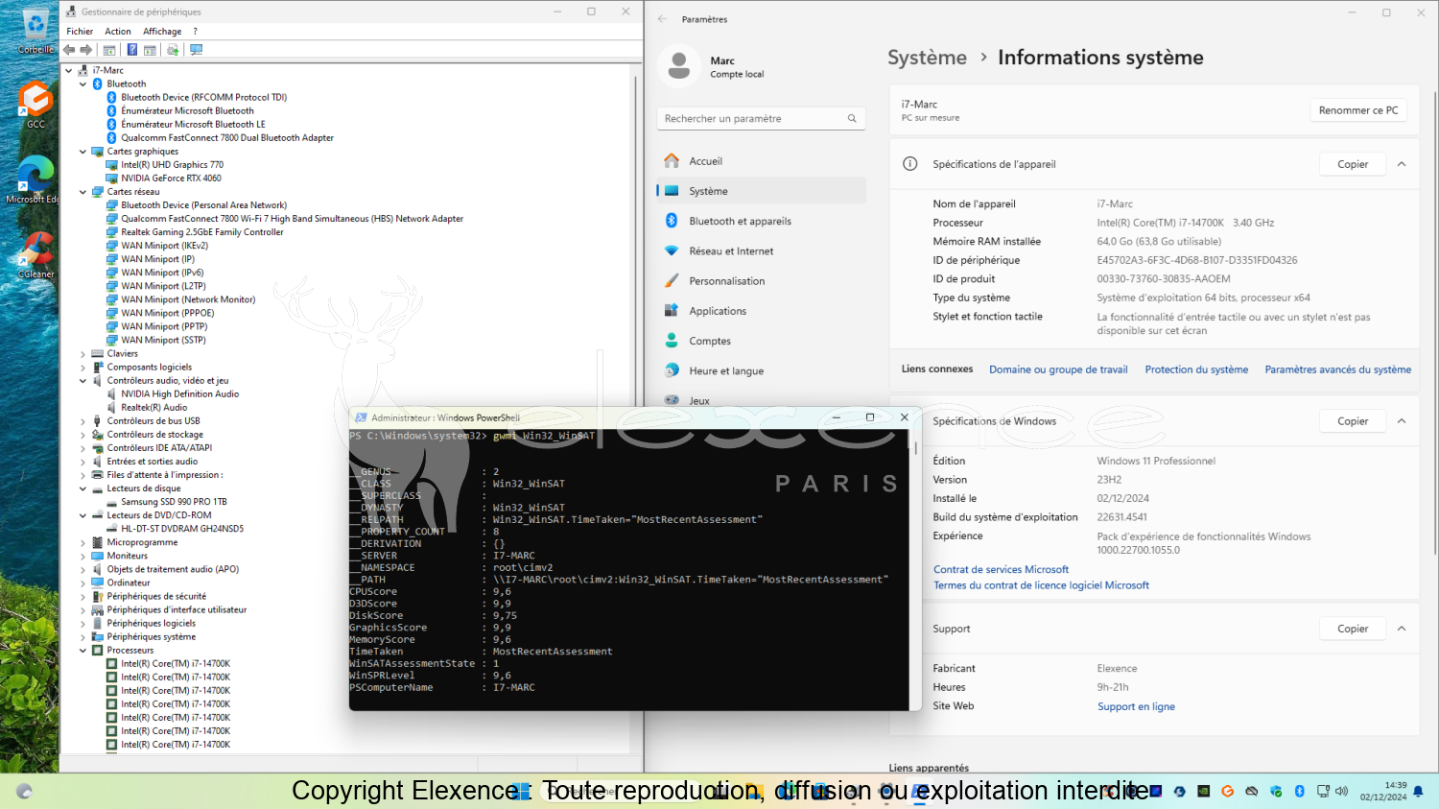
Task: Click the search magnifier in Paramètres search box
Action: tap(852, 118)
